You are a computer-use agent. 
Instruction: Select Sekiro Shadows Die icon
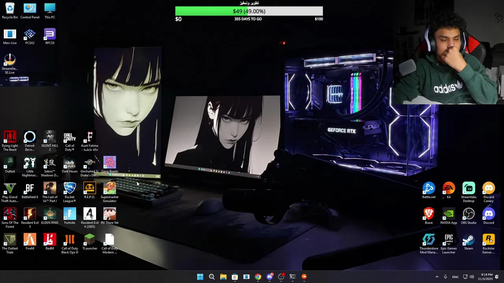50,167
